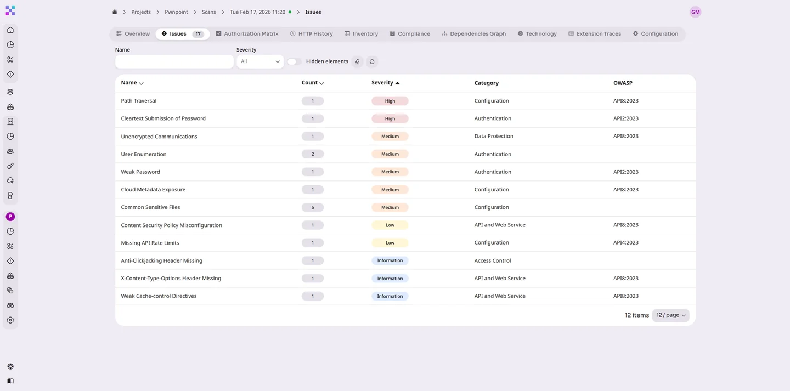790x391 pixels.
Task: Focus the Name filter input field
Action: pos(174,62)
